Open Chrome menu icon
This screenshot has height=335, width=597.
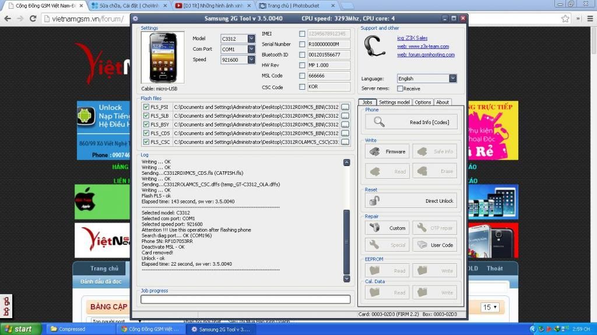pos(590,18)
